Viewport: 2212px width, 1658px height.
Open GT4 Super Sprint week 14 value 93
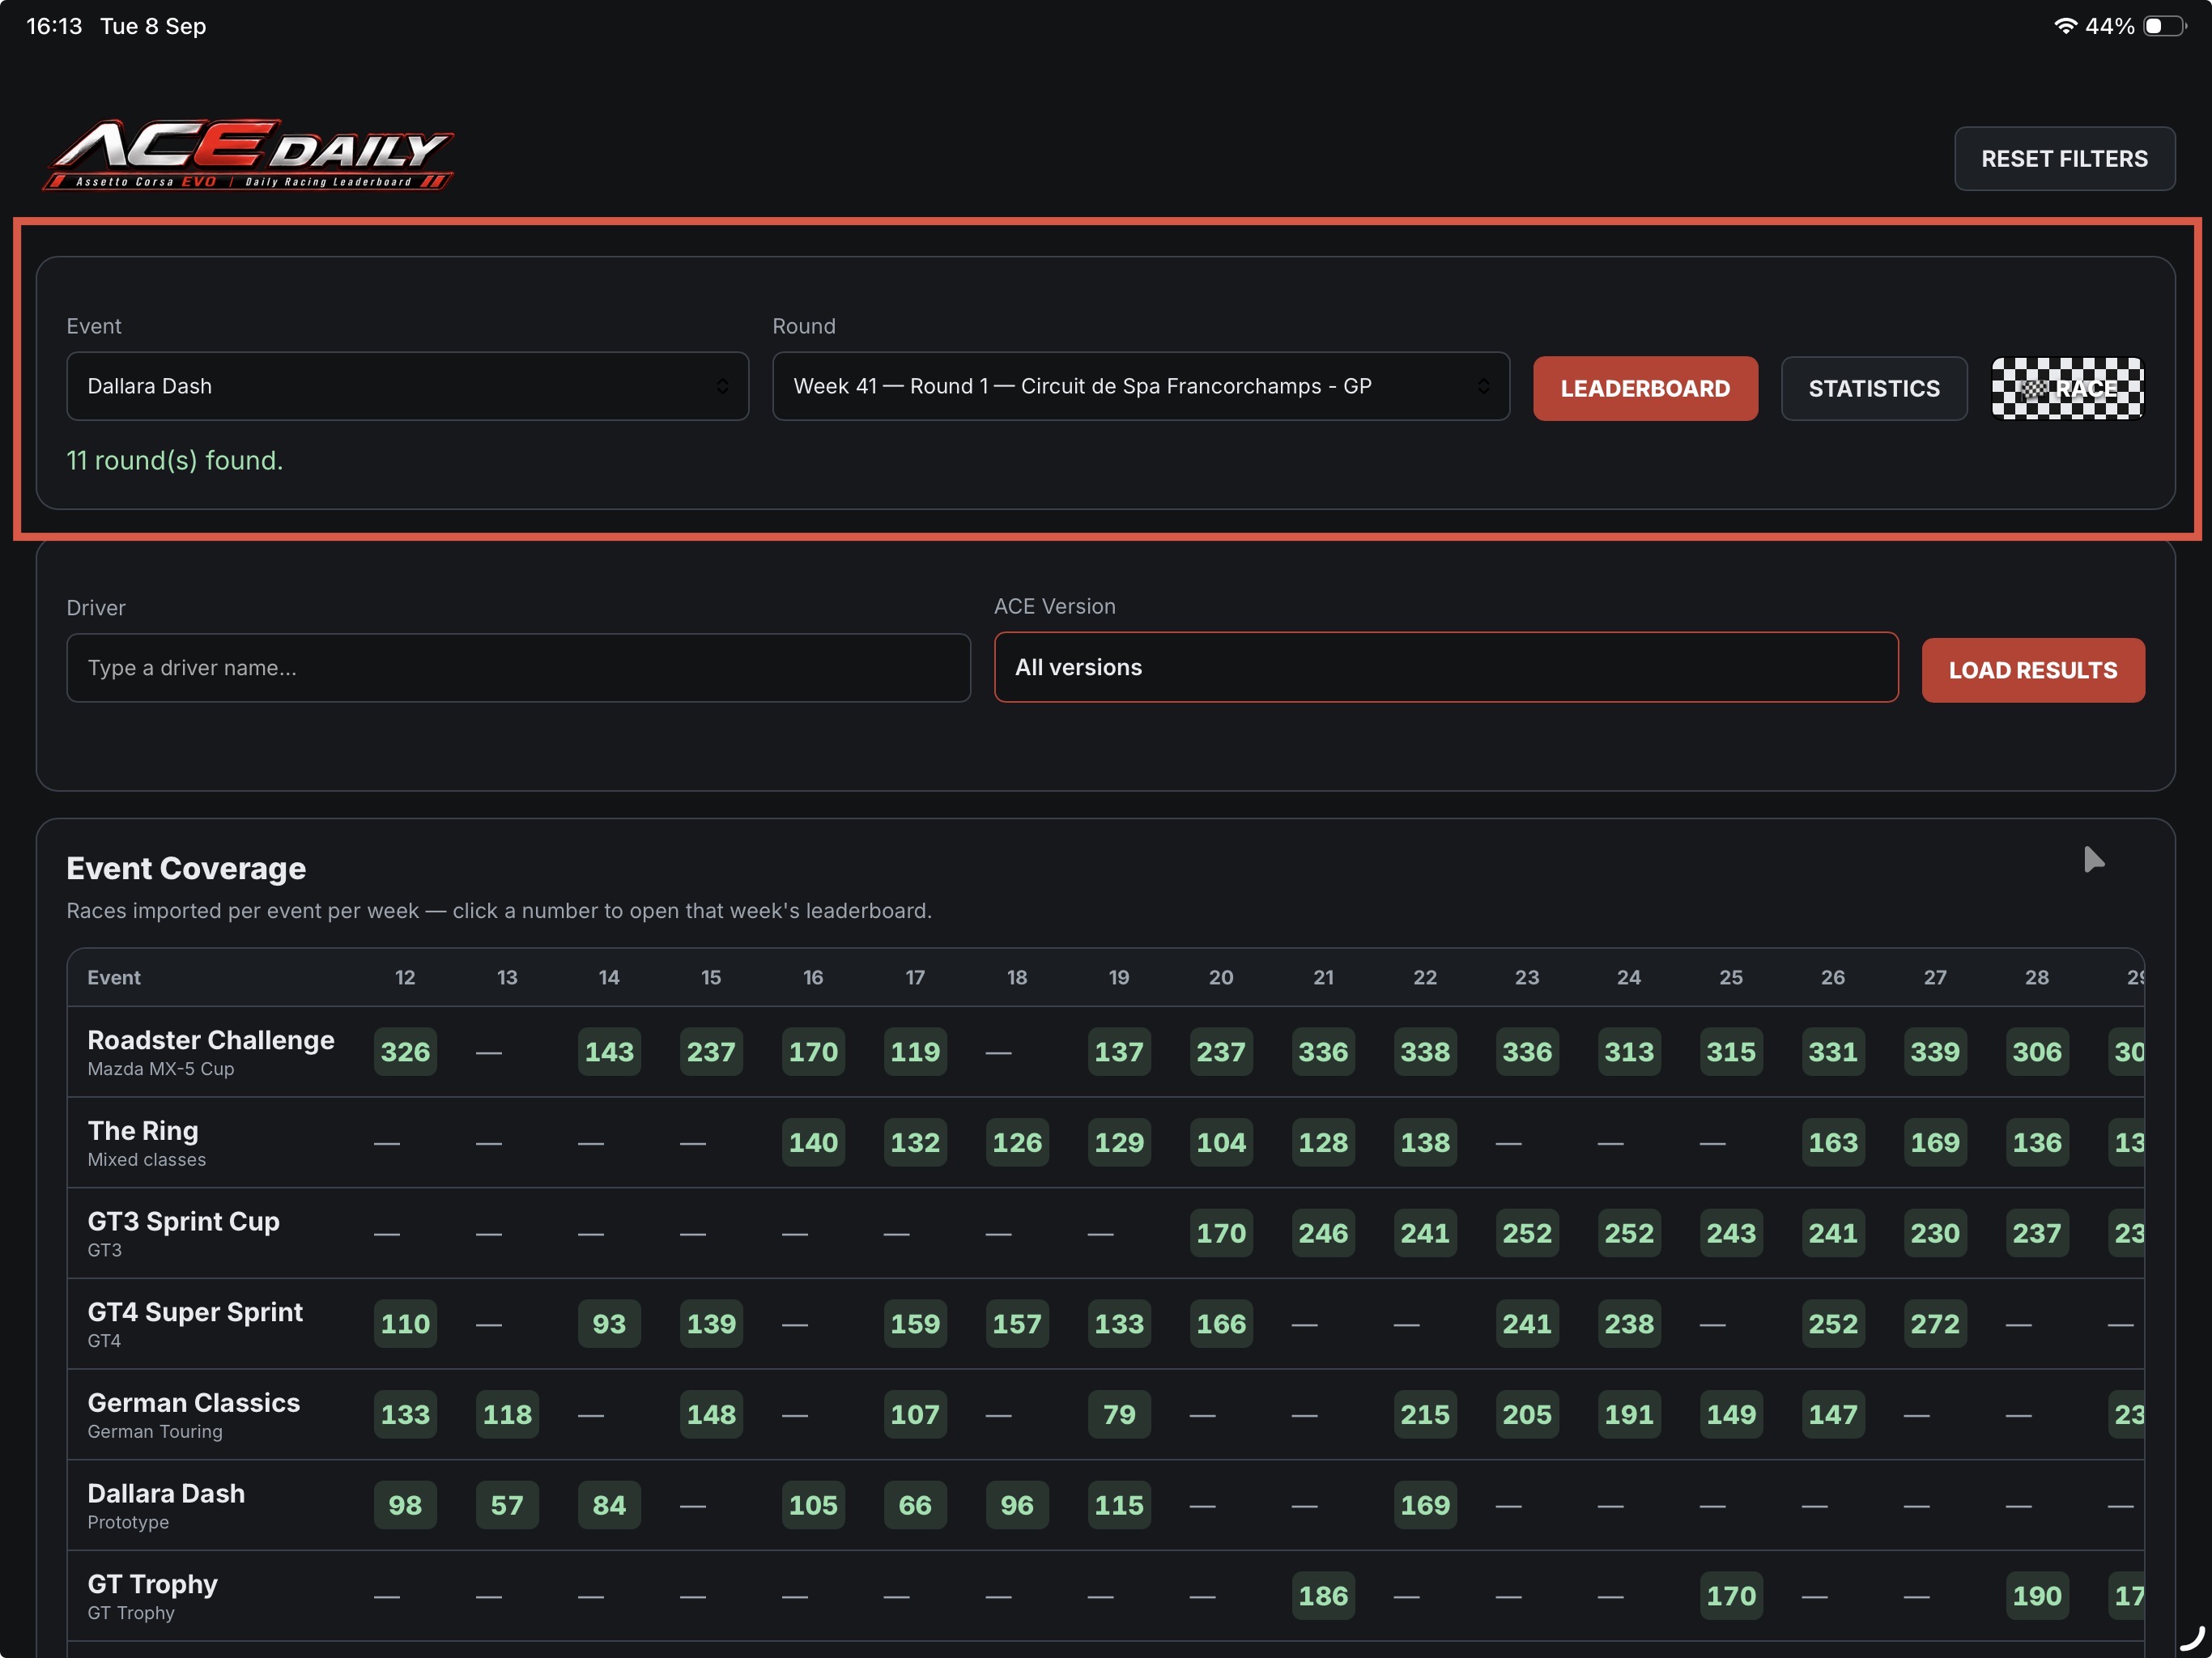tap(609, 1324)
